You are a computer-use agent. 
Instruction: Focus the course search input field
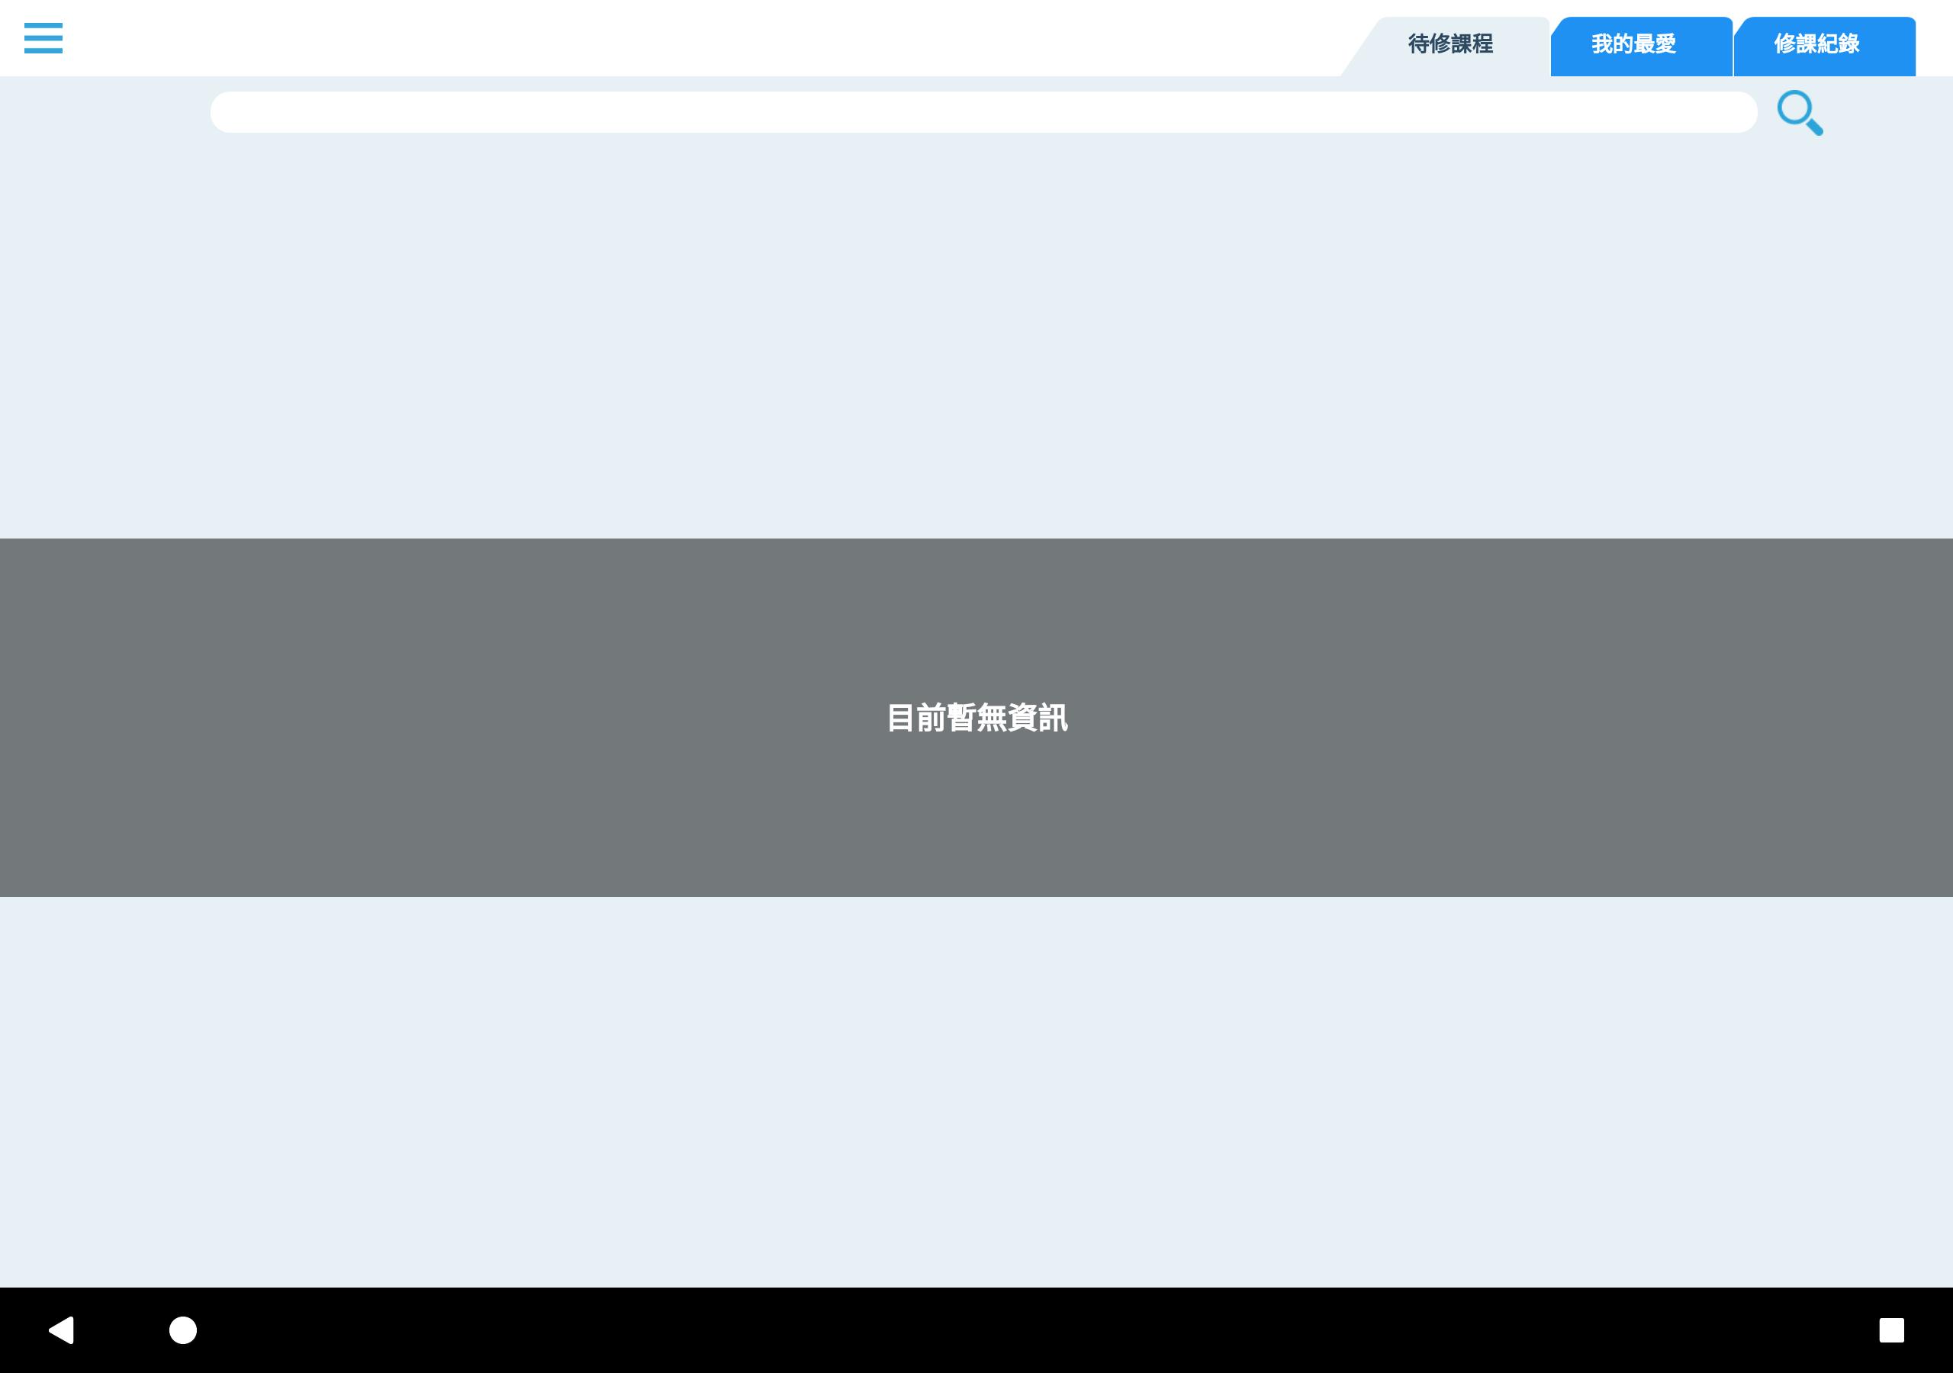click(x=983, y=112)
